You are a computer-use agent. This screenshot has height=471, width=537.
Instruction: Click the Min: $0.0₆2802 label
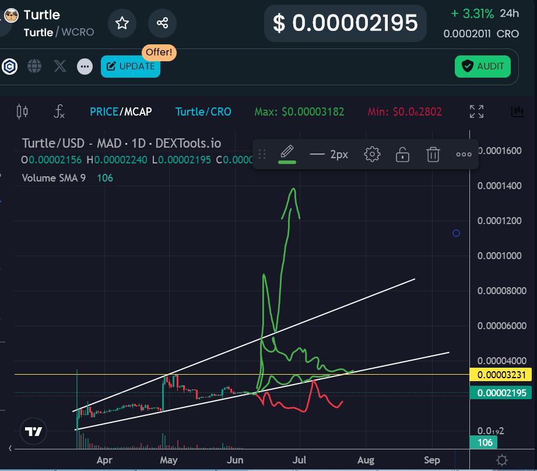[405, 111]
